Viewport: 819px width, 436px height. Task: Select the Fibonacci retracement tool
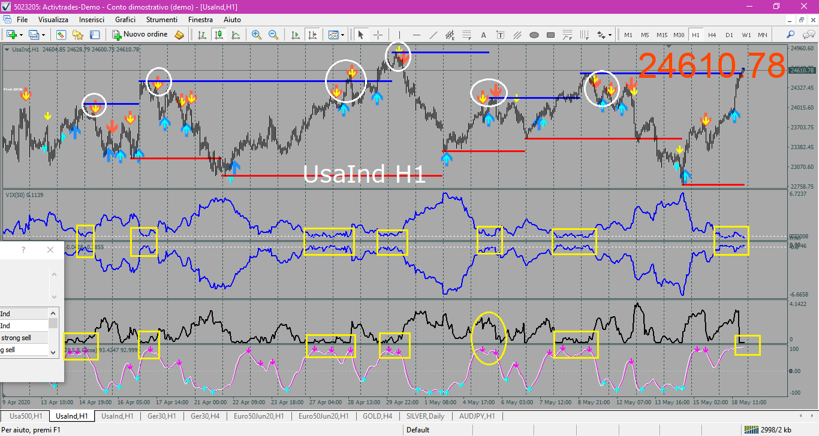click(466, 35)
